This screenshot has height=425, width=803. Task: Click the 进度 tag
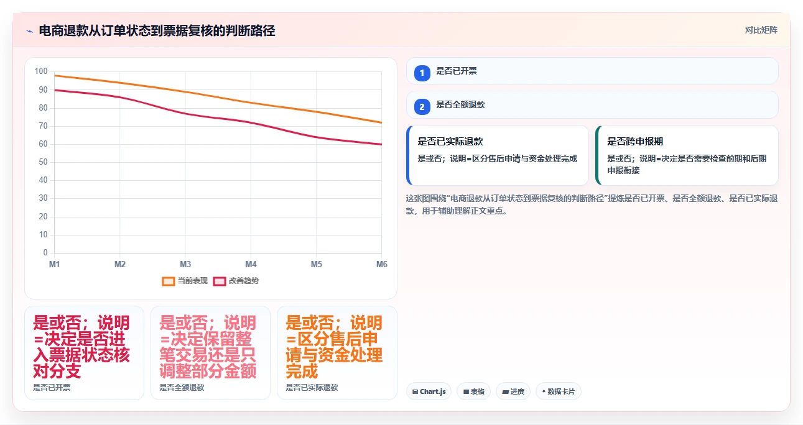coord(513,391)
